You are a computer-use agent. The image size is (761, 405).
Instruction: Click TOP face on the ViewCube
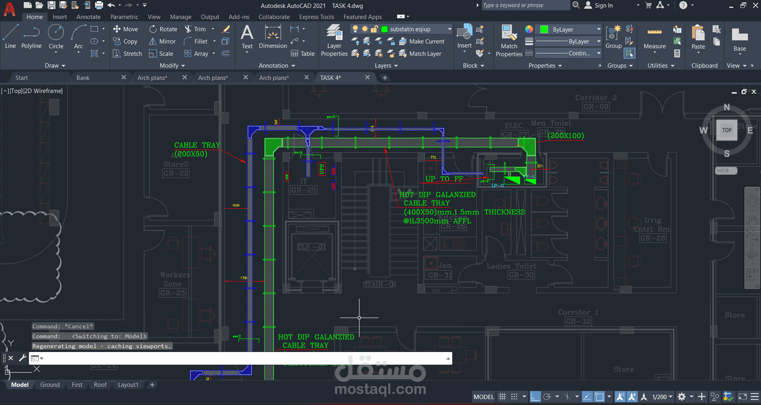[727, 130]
